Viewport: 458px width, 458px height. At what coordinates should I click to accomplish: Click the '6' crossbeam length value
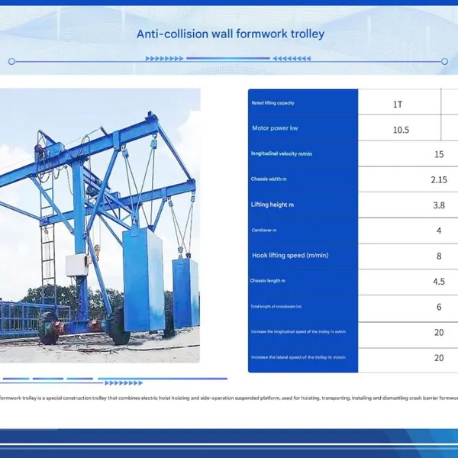pos(439,307)
